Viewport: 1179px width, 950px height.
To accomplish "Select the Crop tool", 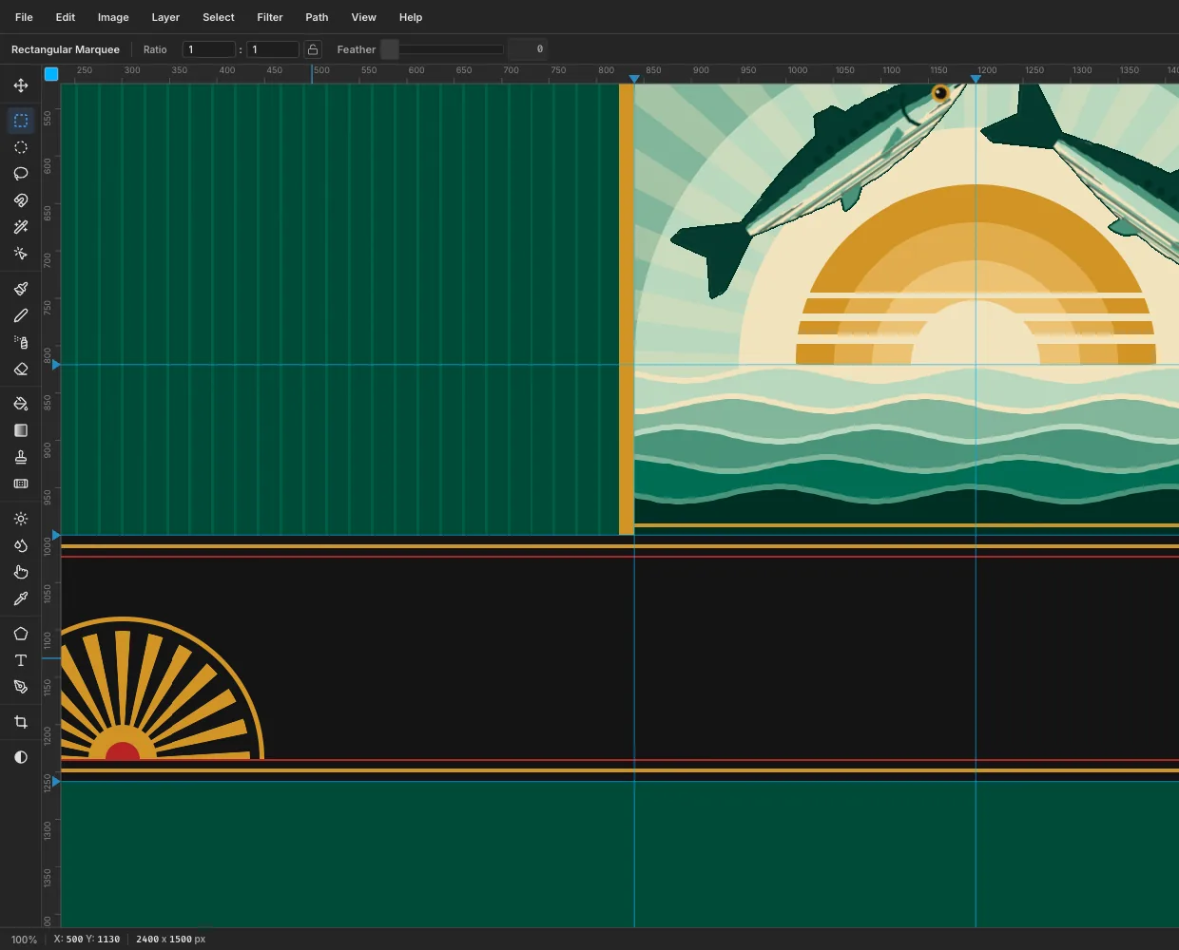I will [x=21, y=722].
